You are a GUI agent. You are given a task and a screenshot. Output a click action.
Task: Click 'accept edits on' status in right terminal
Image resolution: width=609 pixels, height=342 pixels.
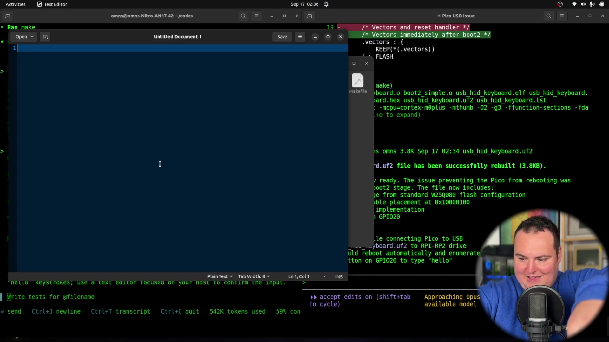[x=346, y=297]
